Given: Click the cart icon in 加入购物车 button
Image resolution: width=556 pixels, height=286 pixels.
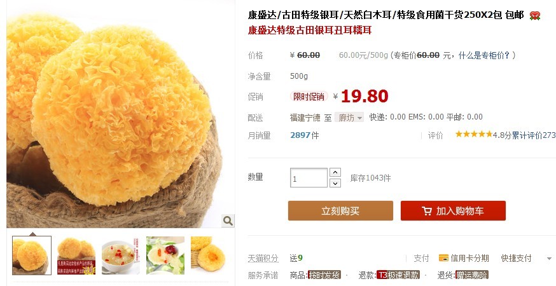Looking at the screenshot, I should (427, 211).
